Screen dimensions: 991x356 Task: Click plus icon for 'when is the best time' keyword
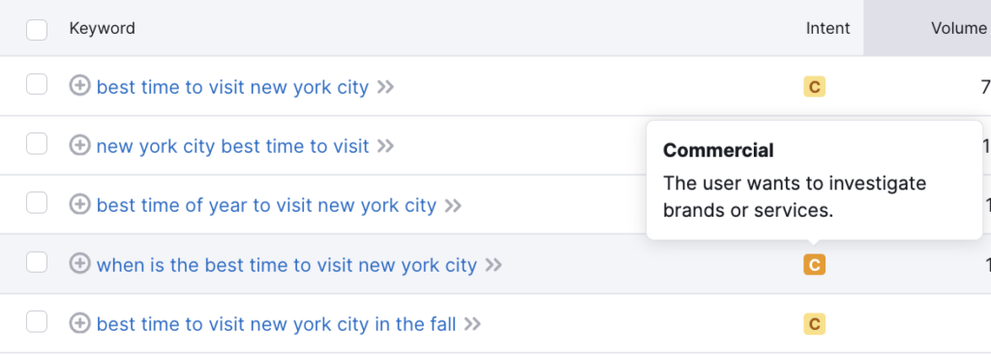pyautogui.click(x=79, y=264)
